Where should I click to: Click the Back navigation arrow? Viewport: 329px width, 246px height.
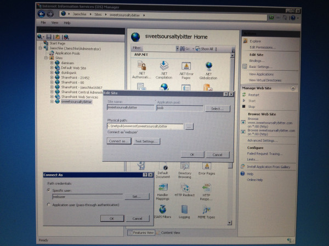(x=41, y=14)
